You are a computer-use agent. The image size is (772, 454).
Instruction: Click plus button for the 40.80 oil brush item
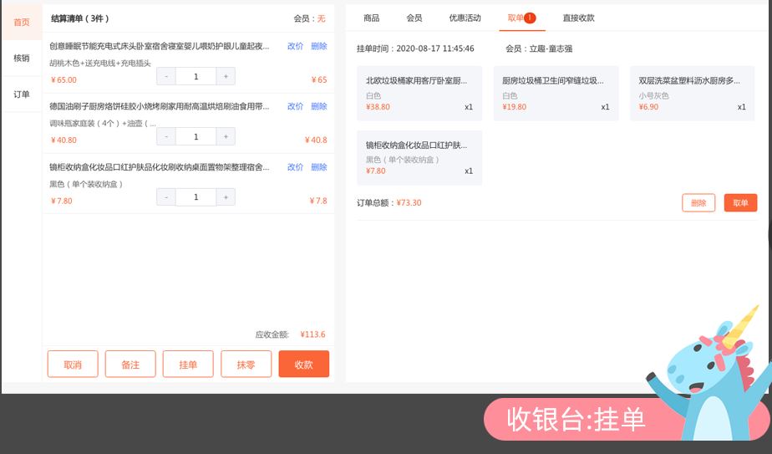pyautogui.click(x=225, y=136)
